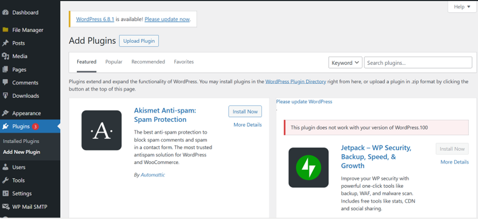Click the Akismet plugin logo thumbnail

click(x=102, y=130)
